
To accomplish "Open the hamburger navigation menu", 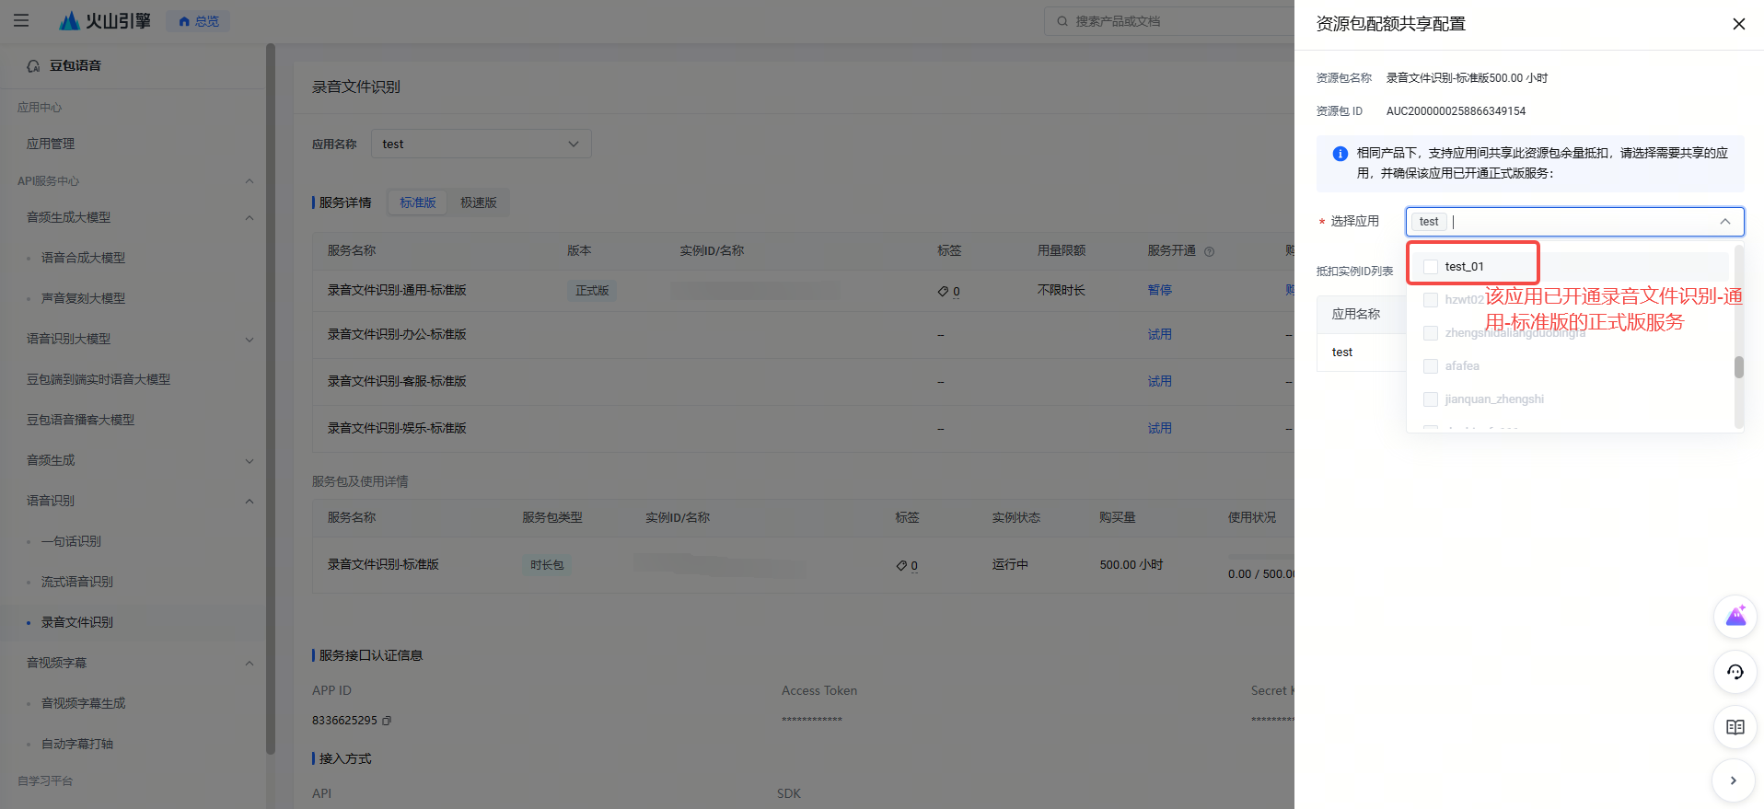I will [21, 20].
